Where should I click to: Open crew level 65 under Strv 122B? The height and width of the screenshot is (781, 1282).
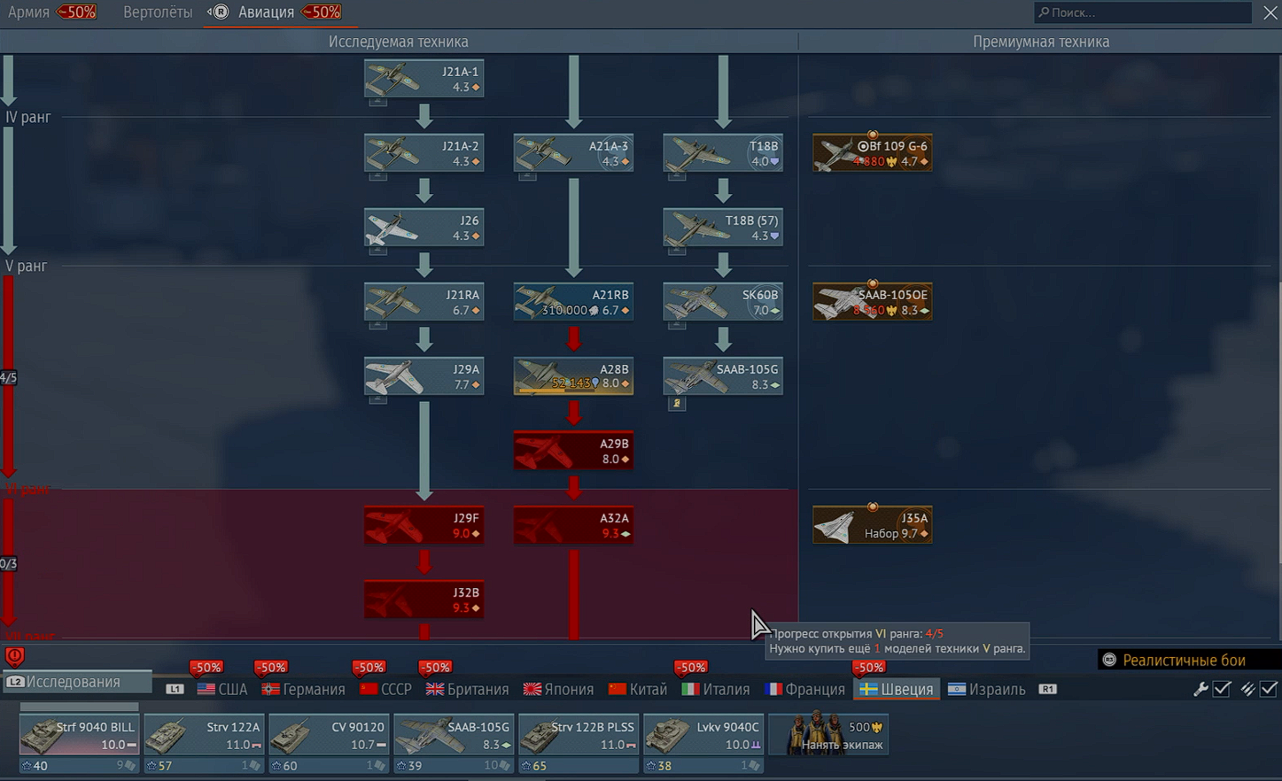[x=534, y=766]
